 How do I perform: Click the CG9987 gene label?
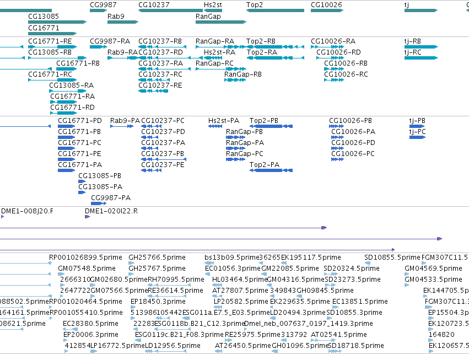point(103,5)
